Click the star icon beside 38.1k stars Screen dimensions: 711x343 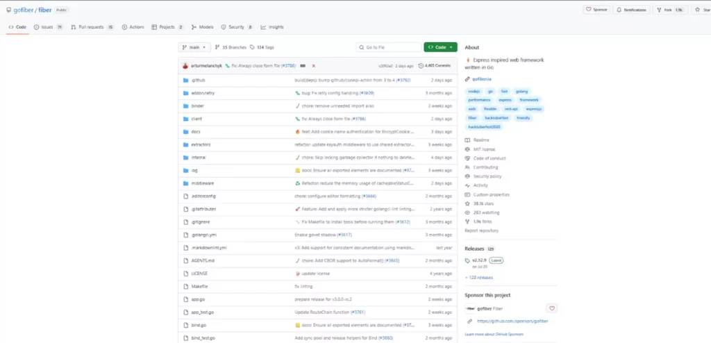(x=467, y=203)
